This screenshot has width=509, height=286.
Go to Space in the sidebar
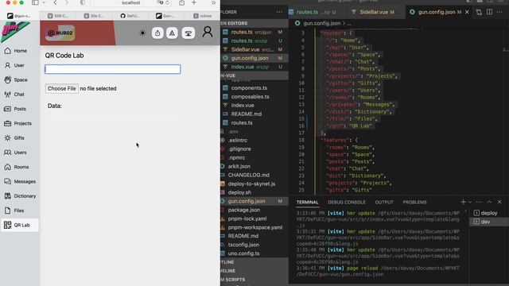(19, 79)
